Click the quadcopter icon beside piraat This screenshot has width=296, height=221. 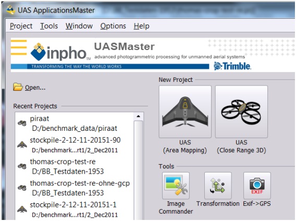22,123
